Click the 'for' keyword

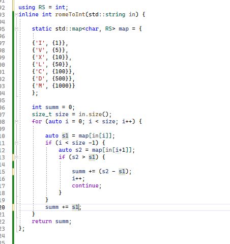(37, 121)
